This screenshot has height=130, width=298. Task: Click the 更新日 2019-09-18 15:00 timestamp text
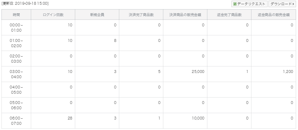25,3
